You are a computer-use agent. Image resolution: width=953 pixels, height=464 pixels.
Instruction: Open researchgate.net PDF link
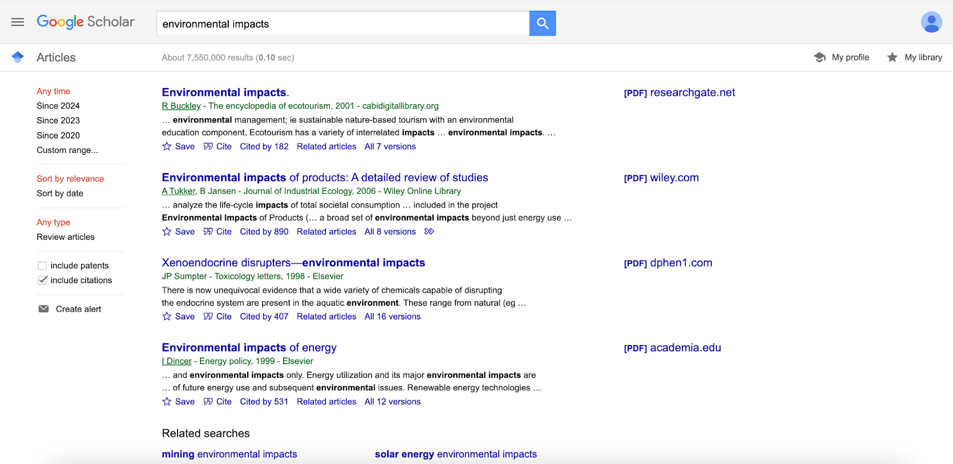(x=680, y=92)
